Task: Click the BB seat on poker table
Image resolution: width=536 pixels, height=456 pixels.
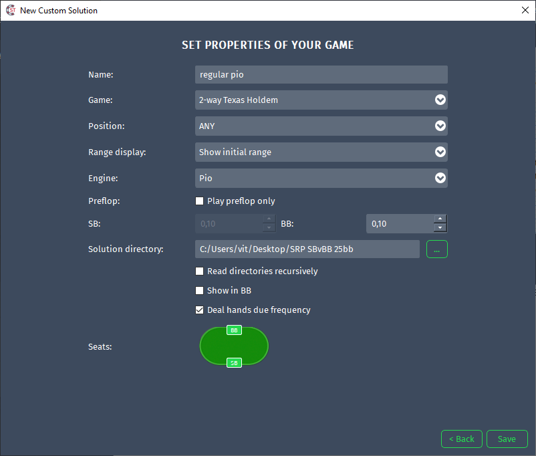Action: [234, 330]
